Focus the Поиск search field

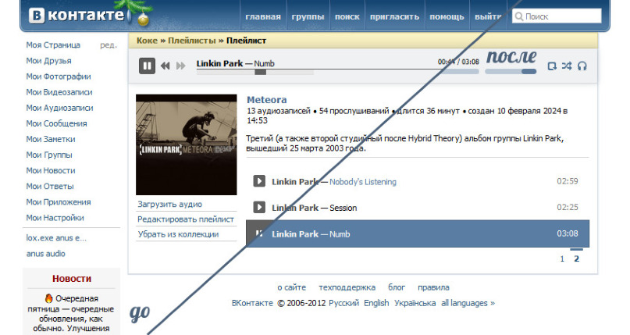coord(557,16)
